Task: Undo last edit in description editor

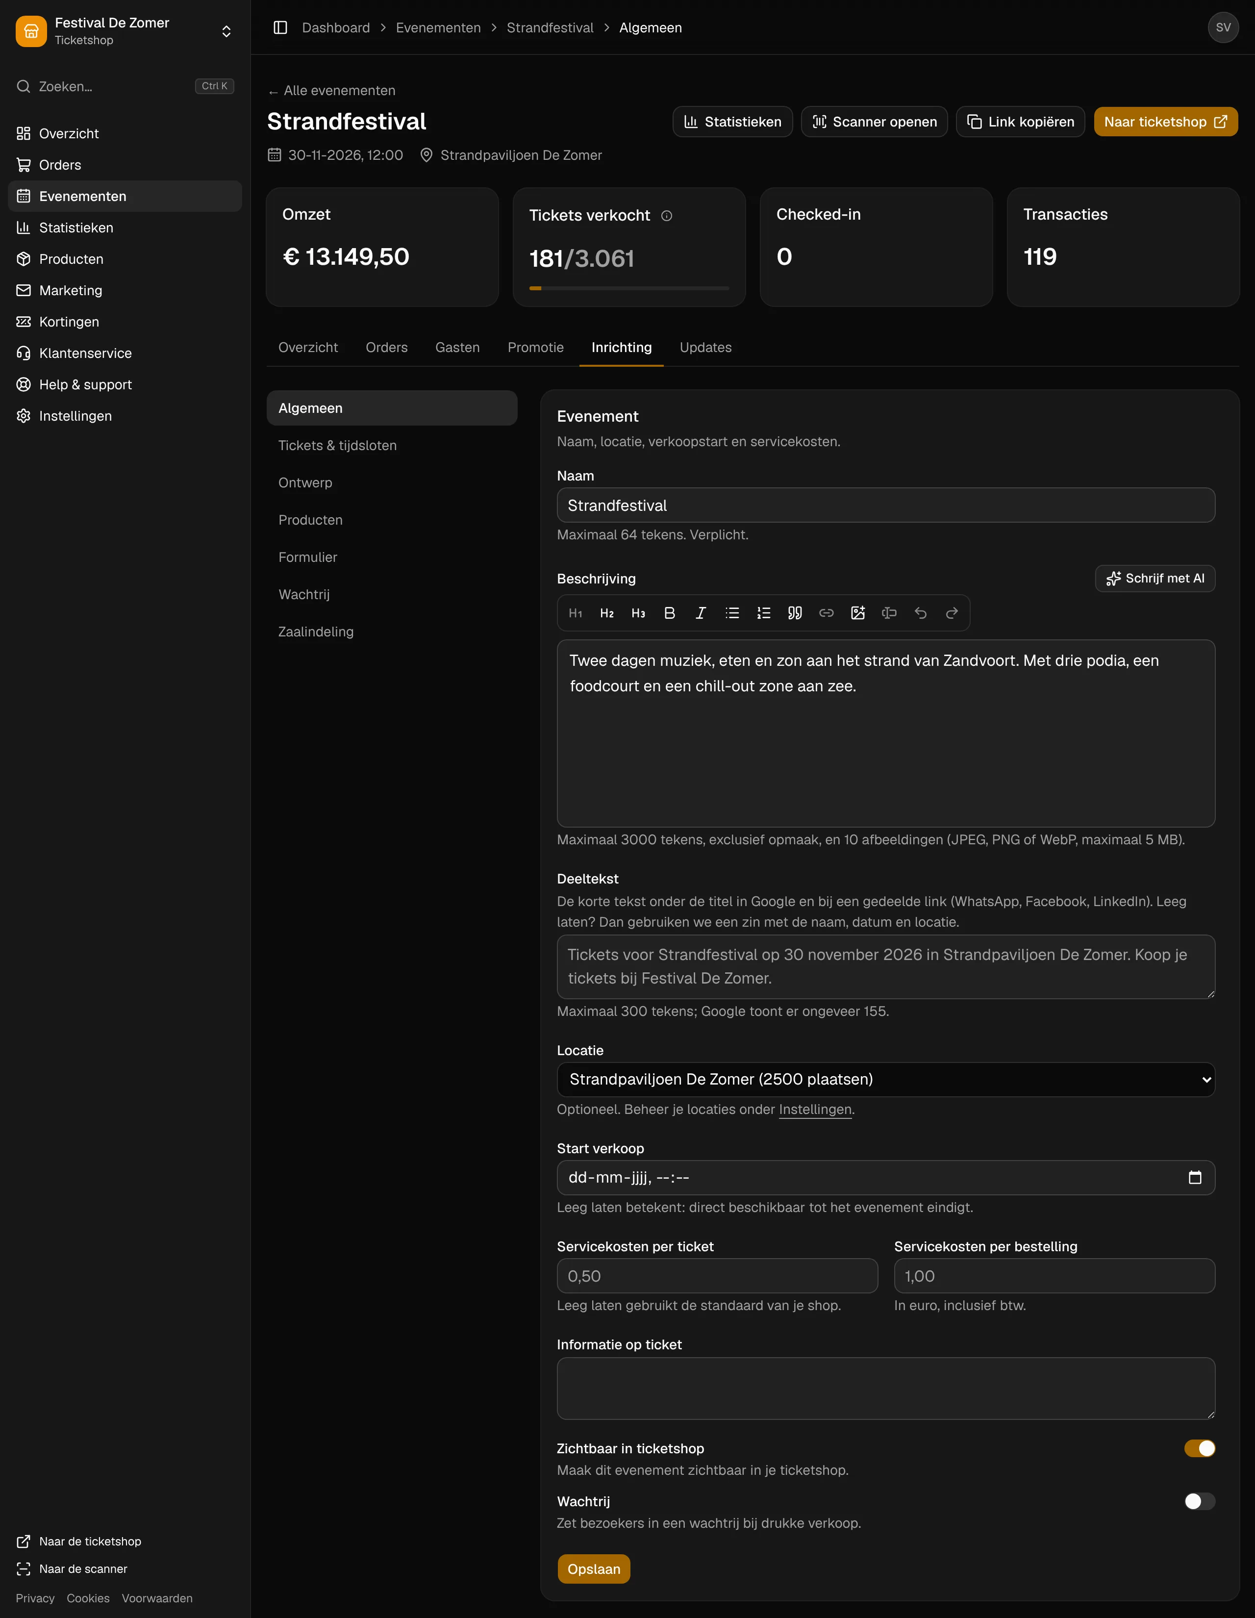Action: pyautogui.click(x=920, y=613)
